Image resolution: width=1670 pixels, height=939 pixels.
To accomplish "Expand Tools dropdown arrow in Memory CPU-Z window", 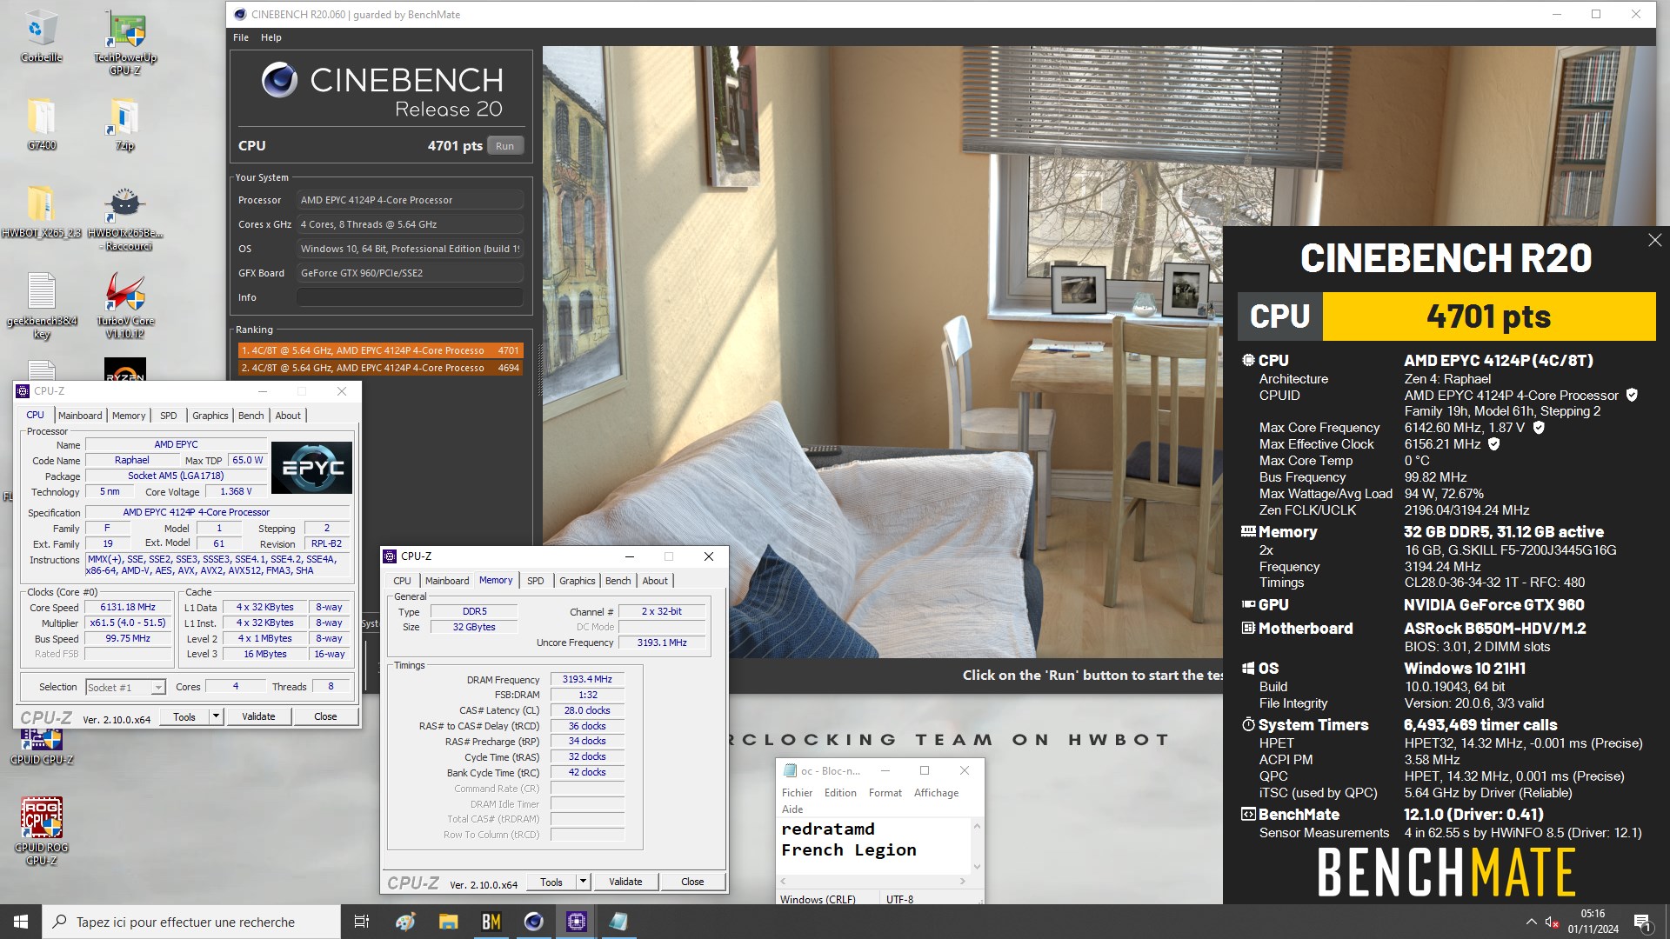I will tap(584, 882).
